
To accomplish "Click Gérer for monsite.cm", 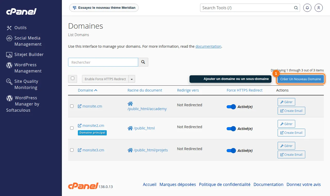I will (286, 102).
